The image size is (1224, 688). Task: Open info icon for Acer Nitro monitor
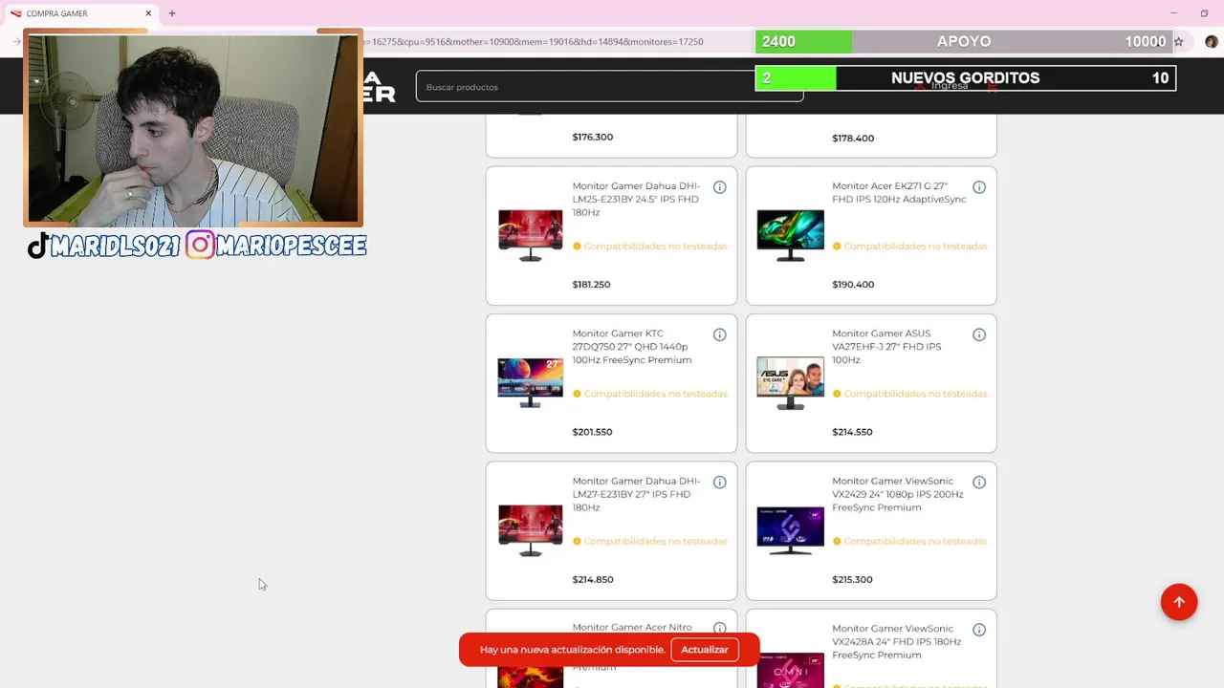[x=719, y=629]
